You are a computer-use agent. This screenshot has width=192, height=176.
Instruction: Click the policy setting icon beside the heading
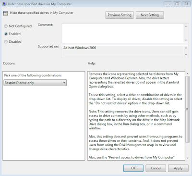[5, 13]
